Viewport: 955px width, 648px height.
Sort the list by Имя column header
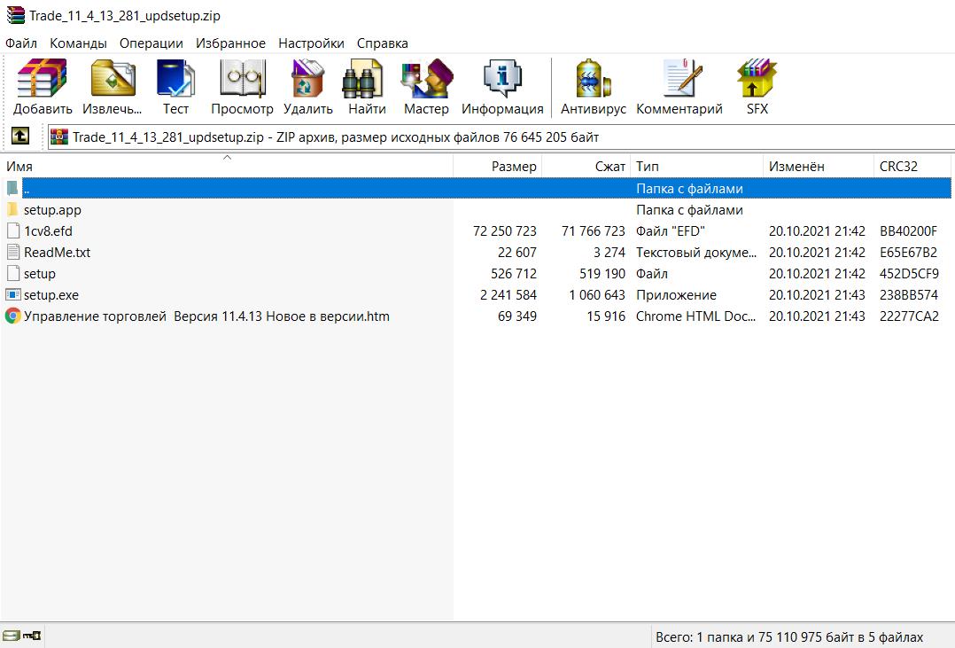19,167
